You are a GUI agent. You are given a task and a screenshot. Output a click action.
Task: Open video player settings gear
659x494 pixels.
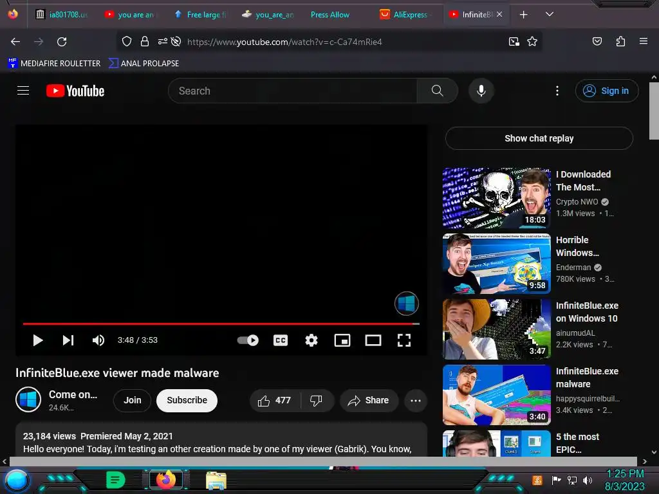click(311, 340)
